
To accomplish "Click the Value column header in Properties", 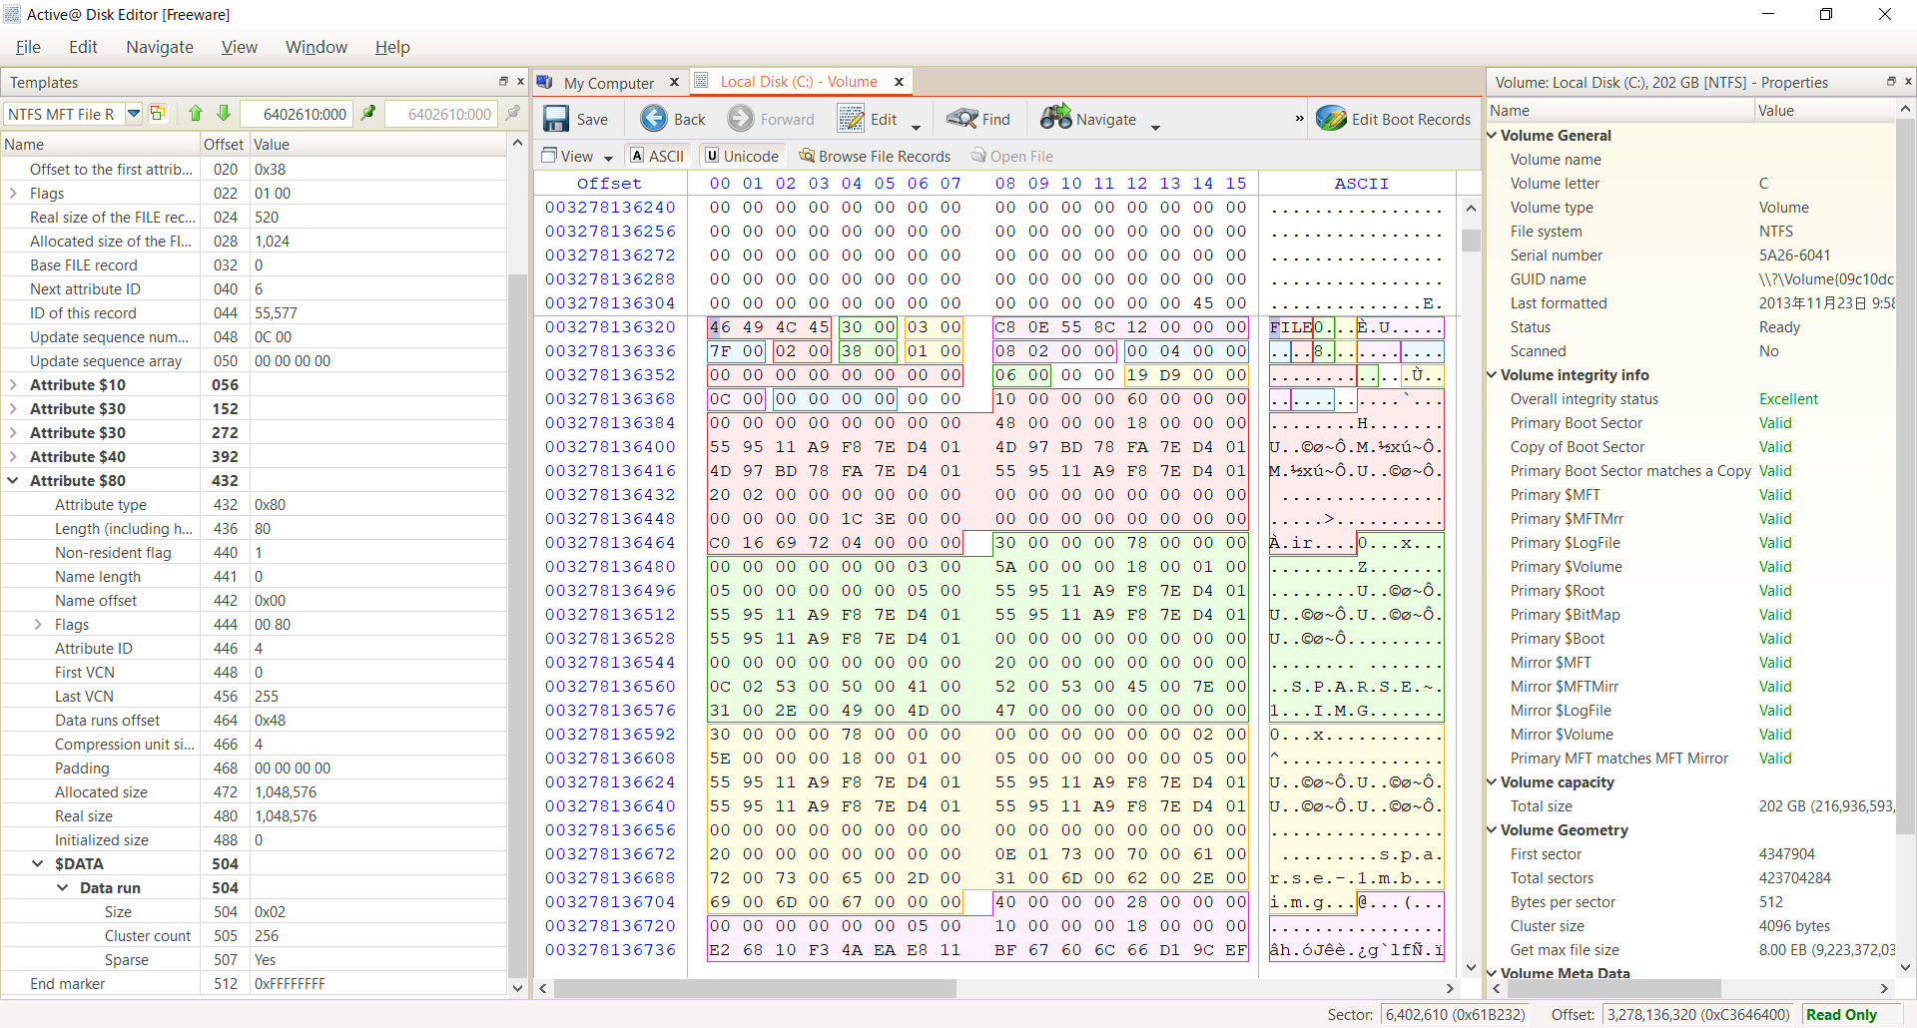I will pyautogui.click(x=1824, y=111).
